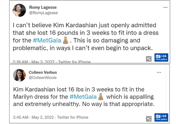
Task: Open more options on Colleen Verbus's tweet
Action: click(159, 72)
